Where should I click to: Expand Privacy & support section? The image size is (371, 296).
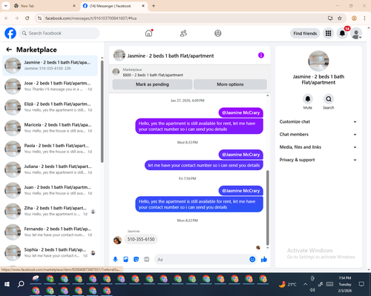coord(318,160)
